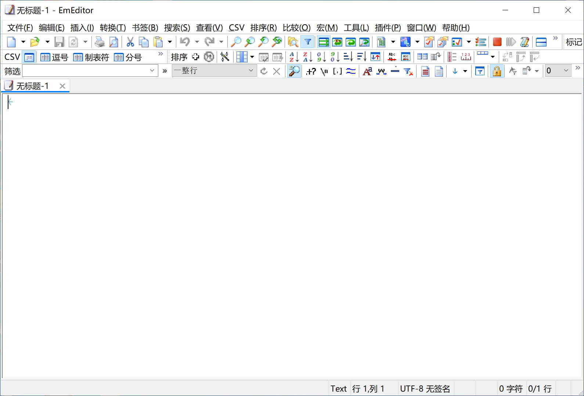Image resolution: width=584 pixels, height=396 pixels.
Task: Click the red Stop macro icon
Action: pyautogui.click(x=497, y=42)
